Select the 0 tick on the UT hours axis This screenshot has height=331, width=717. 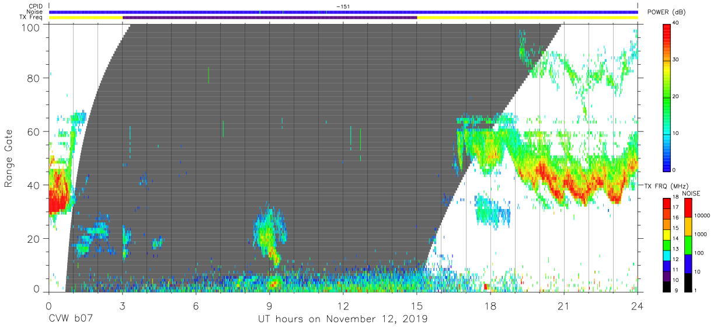[48, 305]
